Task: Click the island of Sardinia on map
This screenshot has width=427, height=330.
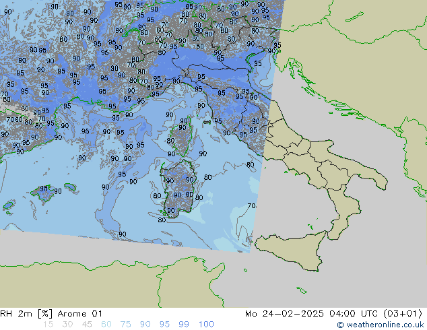Action: click(x=178, y=189)
